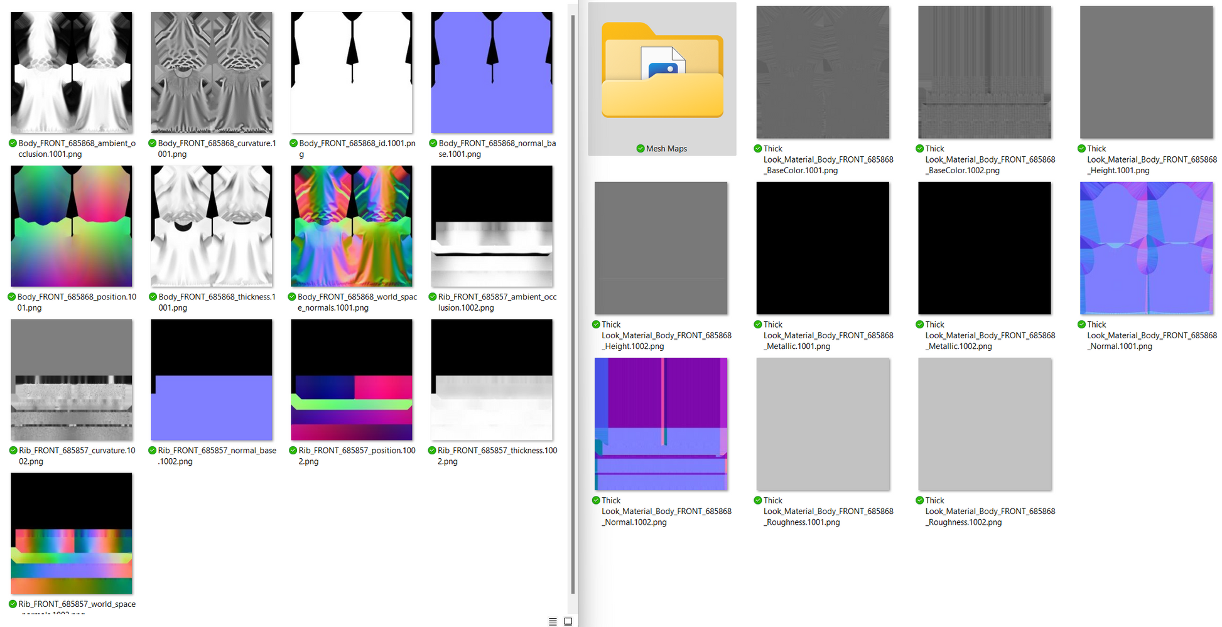Click sync status icon of Rib_FRONT_685857_curvature.1002.png
1222x627 pixels.
tap(13, 451)
